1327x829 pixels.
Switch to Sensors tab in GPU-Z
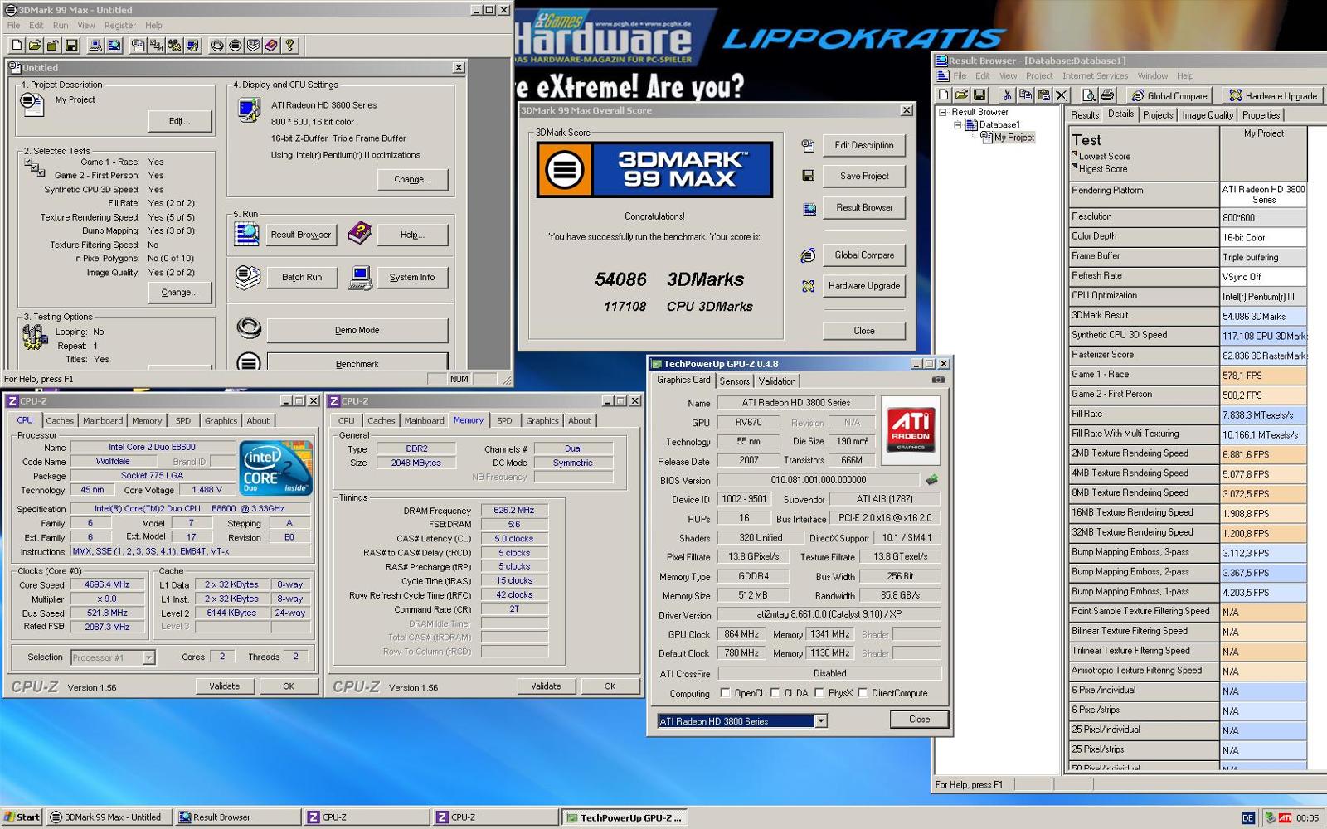735,381
